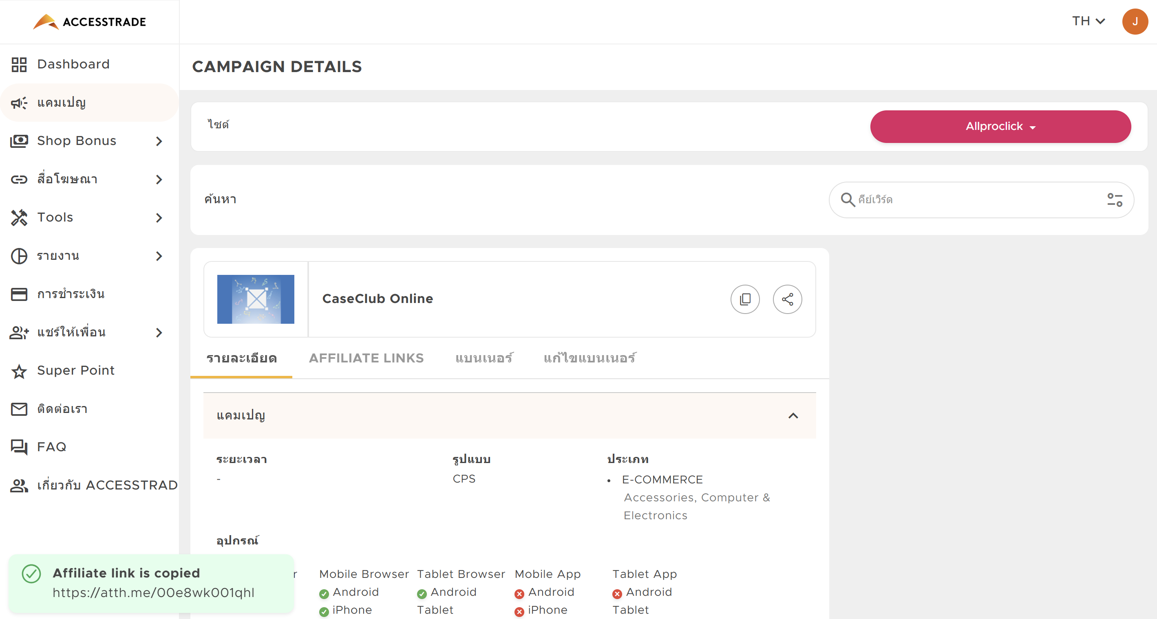The height and width of the screenshot is (619, 1157).
Task: Expand the Tools submenu chevron
Action: (159, 217)
